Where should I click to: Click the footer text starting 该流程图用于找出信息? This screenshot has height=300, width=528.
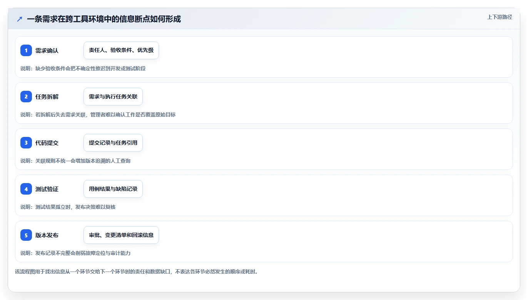136,272
